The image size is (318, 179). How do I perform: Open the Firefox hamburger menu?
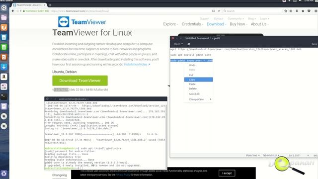click(316, 11)
